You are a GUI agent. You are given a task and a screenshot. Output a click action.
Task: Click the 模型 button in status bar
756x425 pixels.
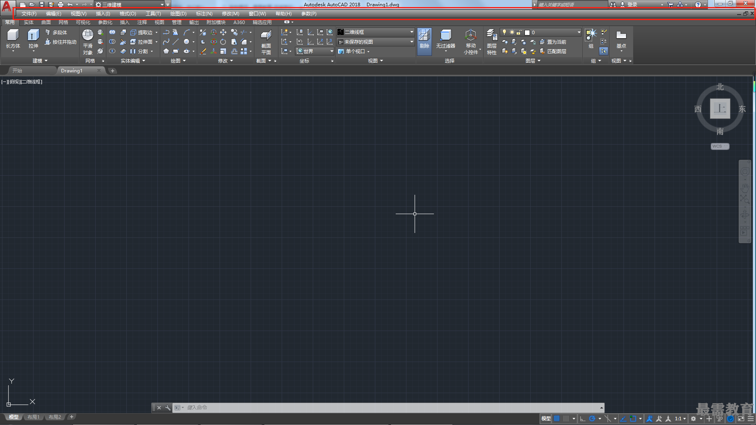tap(546, 419)
